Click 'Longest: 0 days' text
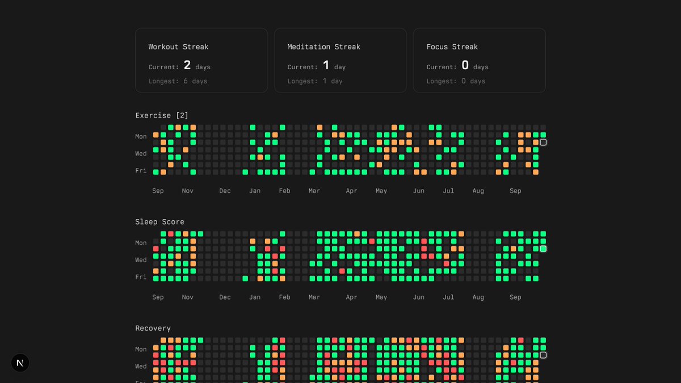This screenshot has width=681, height=383. (x=456, y=81)
